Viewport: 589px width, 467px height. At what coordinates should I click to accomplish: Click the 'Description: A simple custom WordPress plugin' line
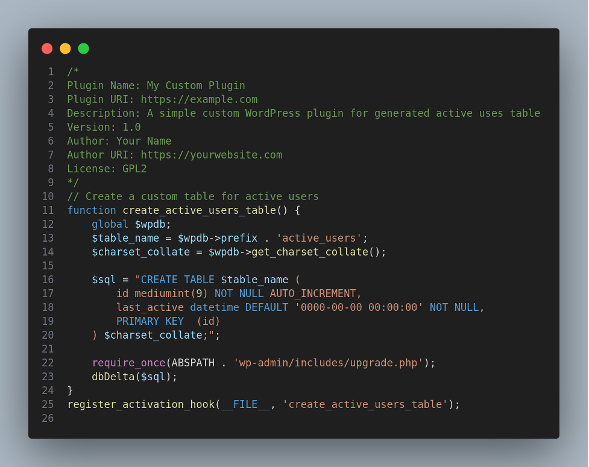point(303,113)
